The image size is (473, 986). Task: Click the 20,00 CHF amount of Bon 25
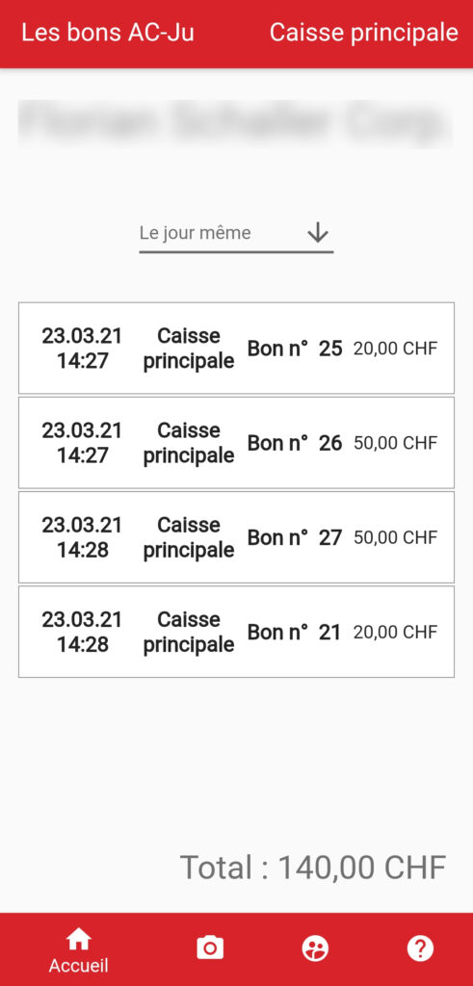point(395,349)
